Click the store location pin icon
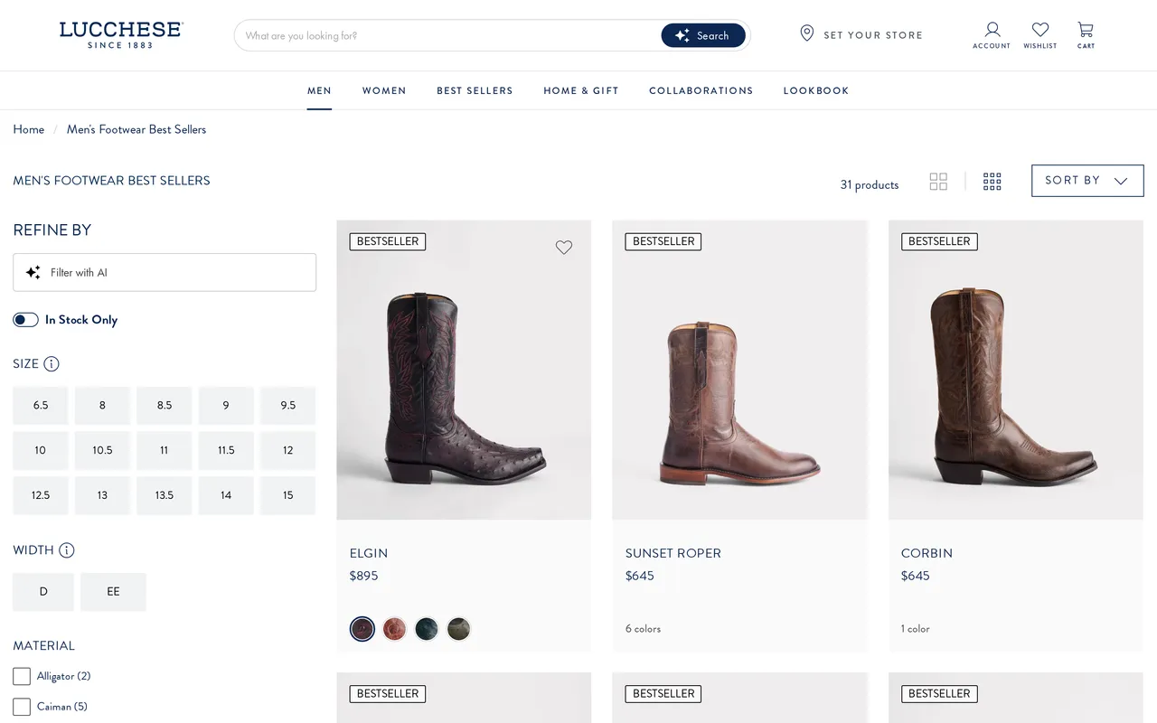Image resolution: width=1157 pixels, height=723 pixels. 807,33
